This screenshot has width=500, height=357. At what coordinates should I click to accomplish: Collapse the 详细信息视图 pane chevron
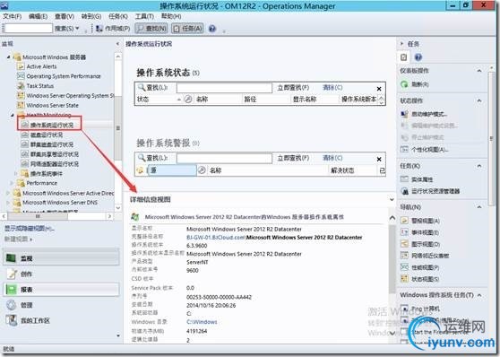pos(392,199)
